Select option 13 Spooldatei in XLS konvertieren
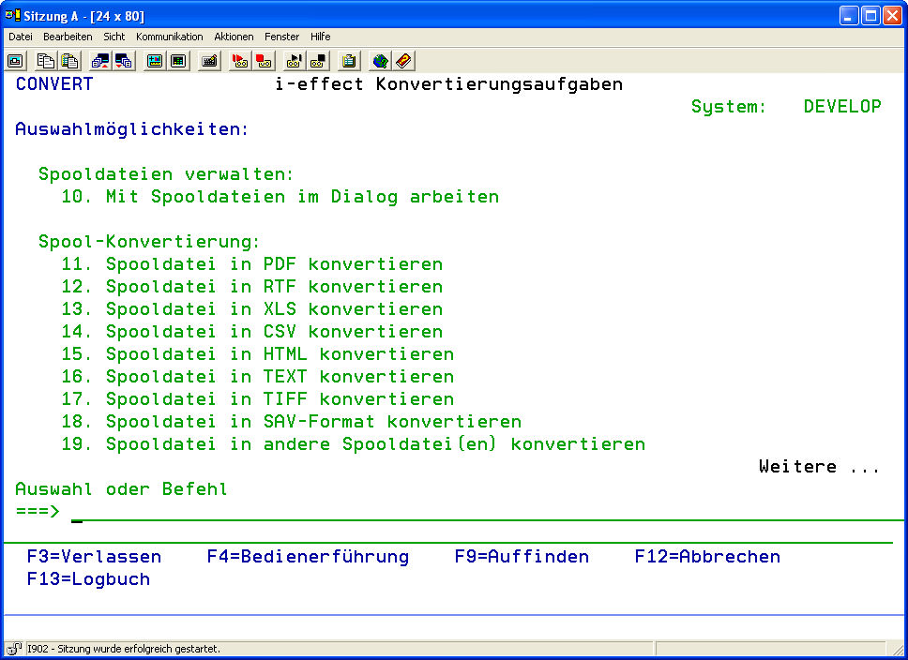This screenshot has height=660, width=908. [252, 309]
